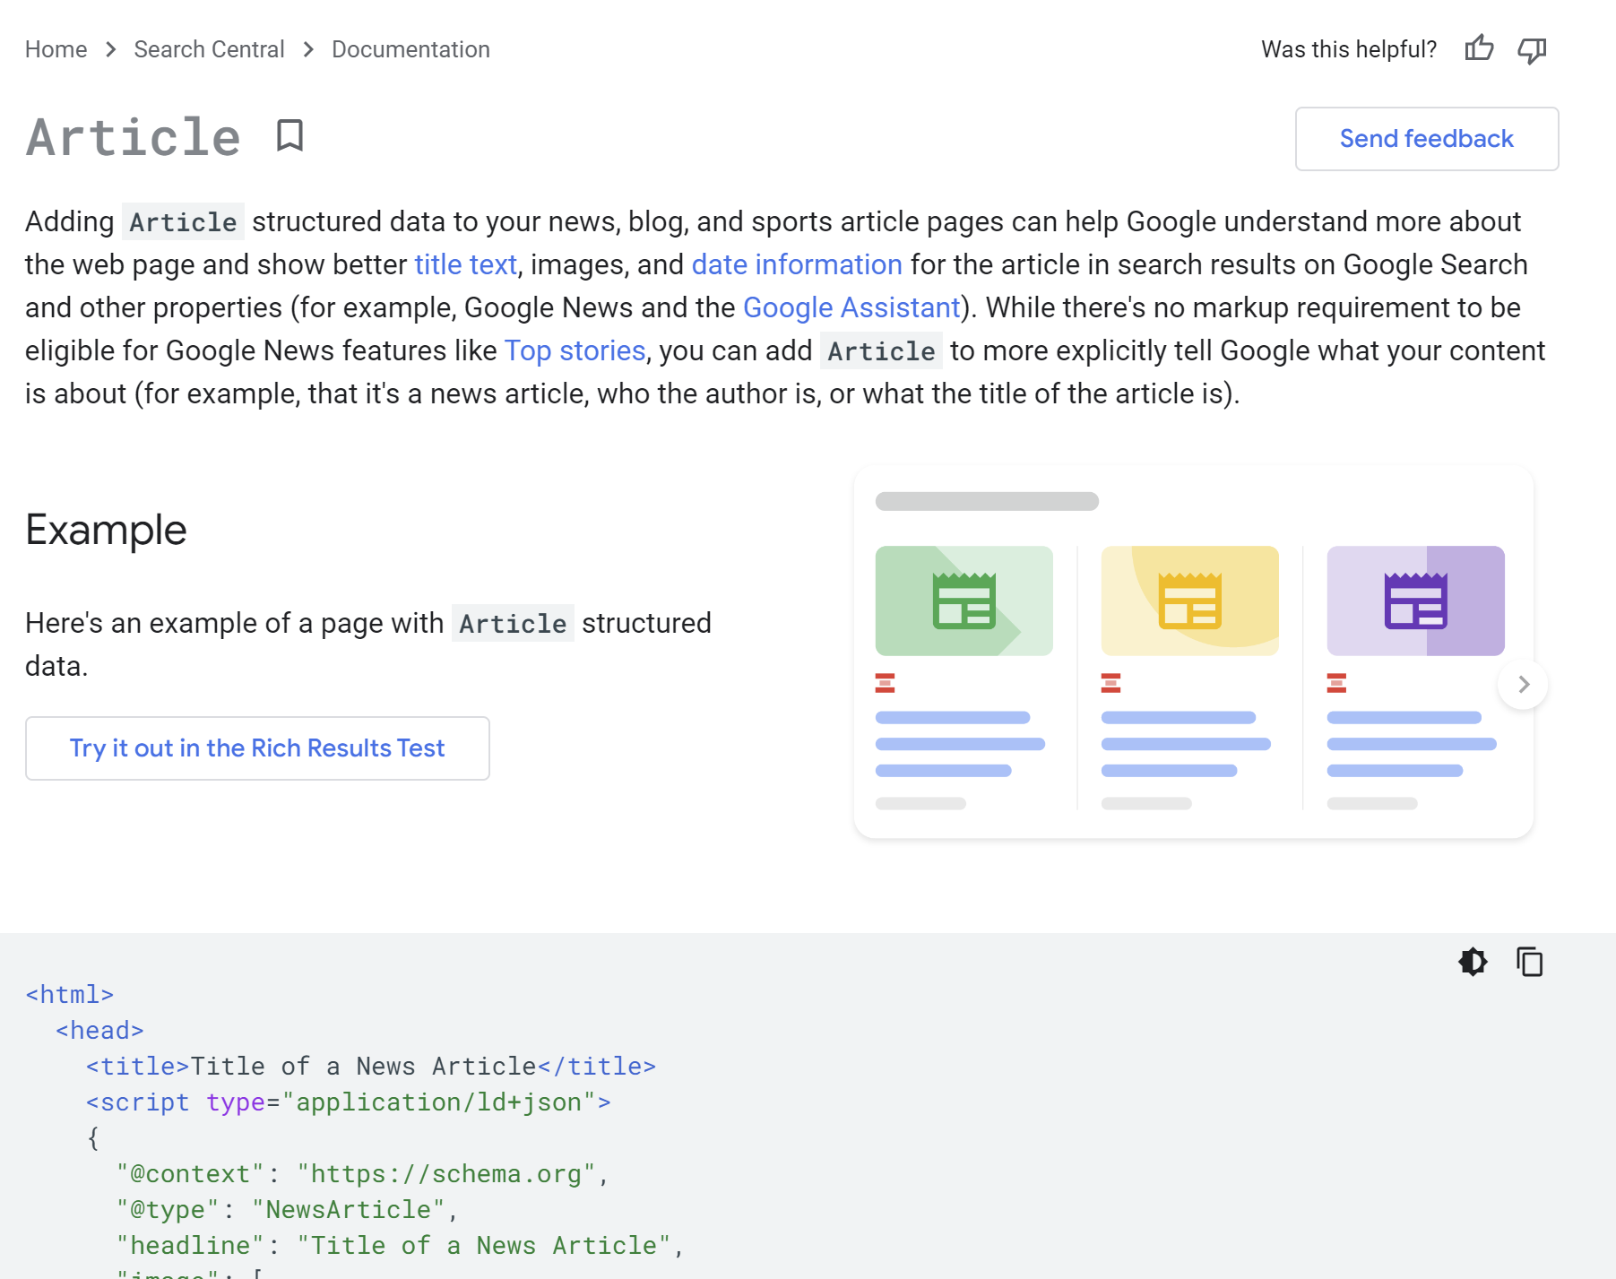Screen dimensions: 1616x1279
Task: Select the green article card illustration
Action: point(964,601)
